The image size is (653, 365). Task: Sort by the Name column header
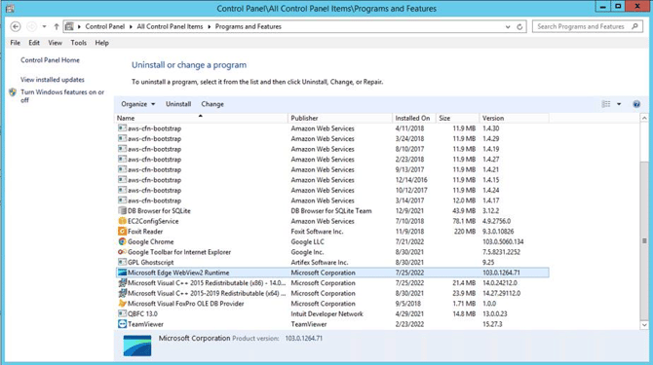pos(201,118)
